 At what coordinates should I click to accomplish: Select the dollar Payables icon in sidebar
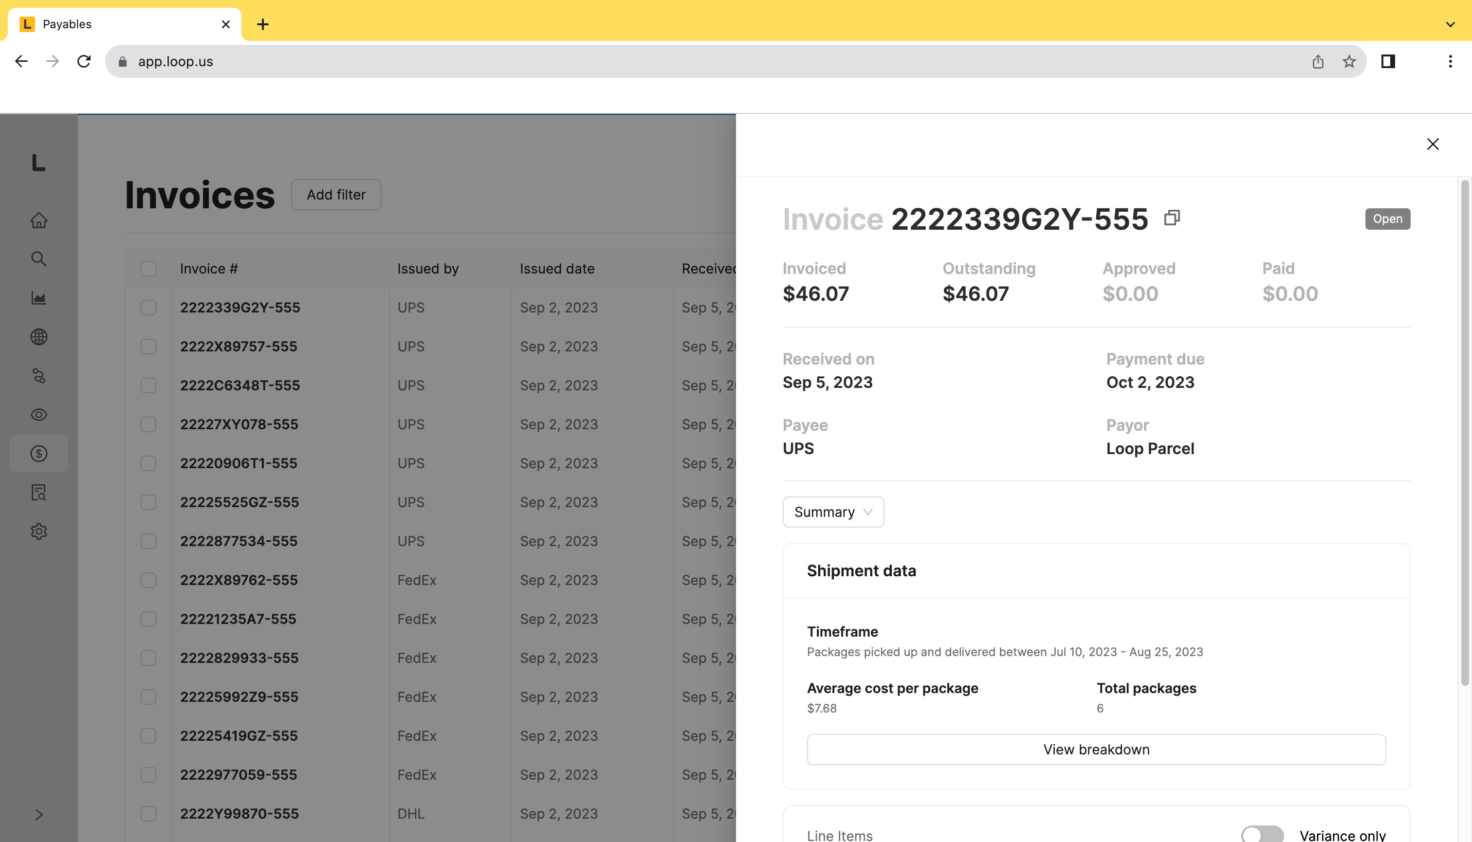click(x=38, y=454)
